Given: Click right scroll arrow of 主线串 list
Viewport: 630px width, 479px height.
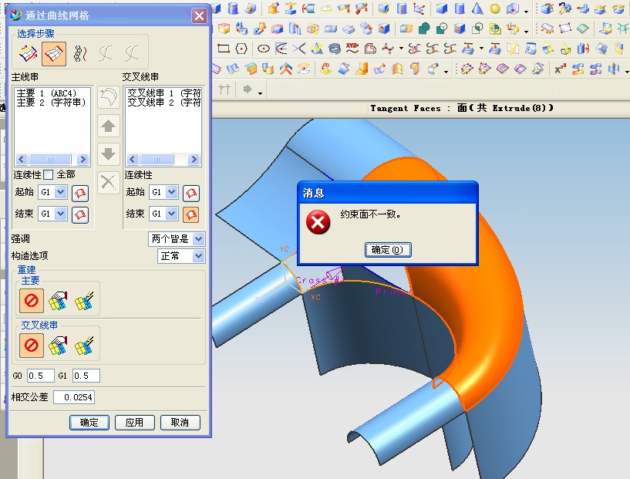Looking at the screenshot, I should coord(83,160).
